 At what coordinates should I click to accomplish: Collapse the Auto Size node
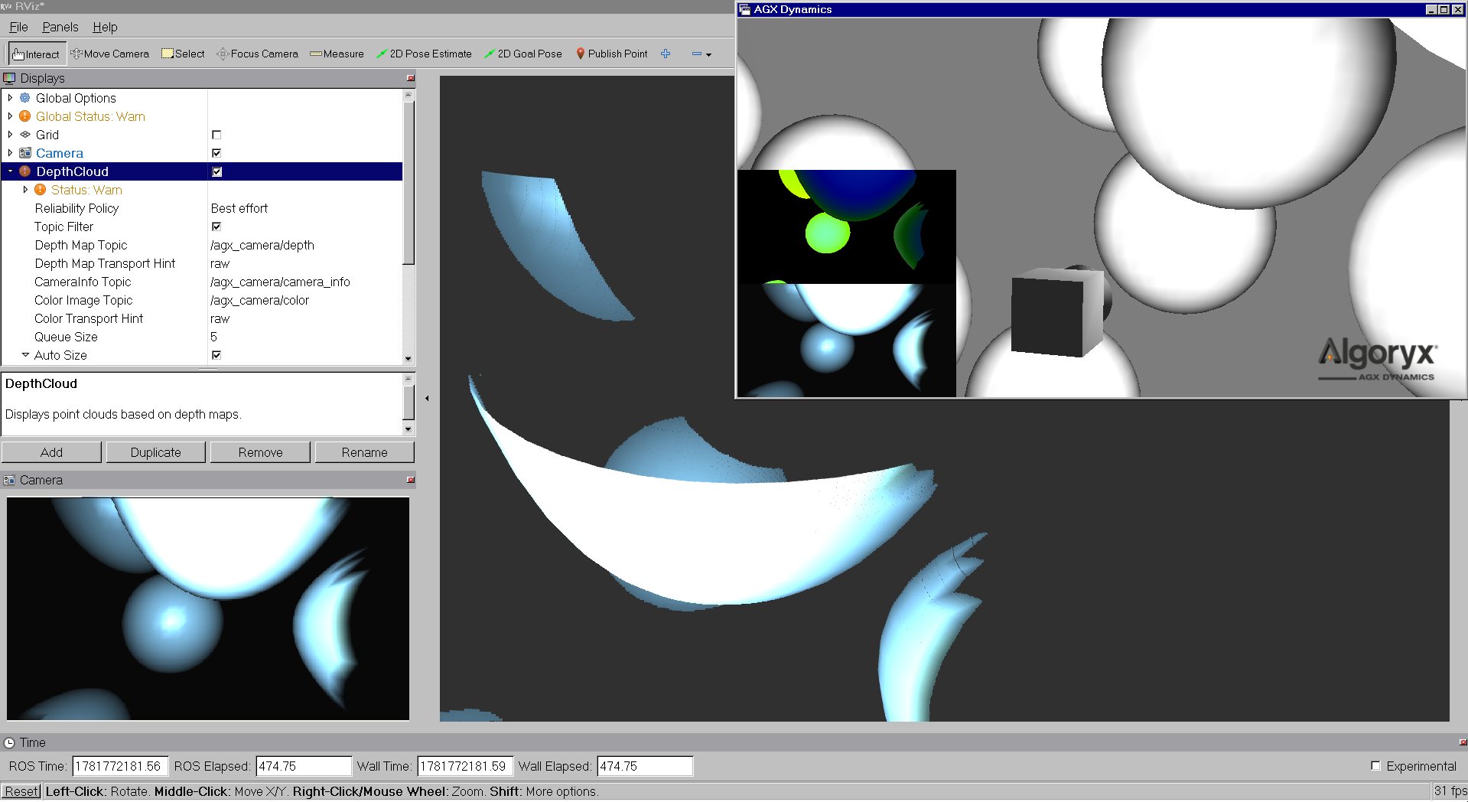25,355
